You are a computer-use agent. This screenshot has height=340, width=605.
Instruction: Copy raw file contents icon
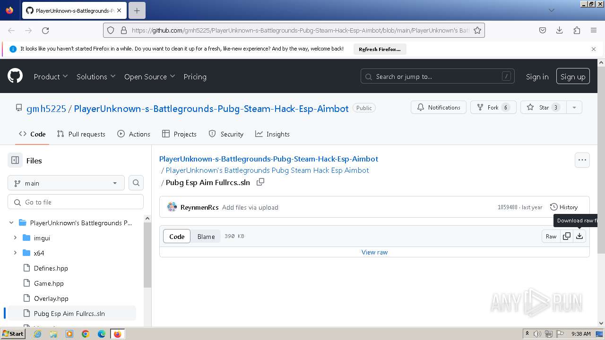[x=567, y=236]
